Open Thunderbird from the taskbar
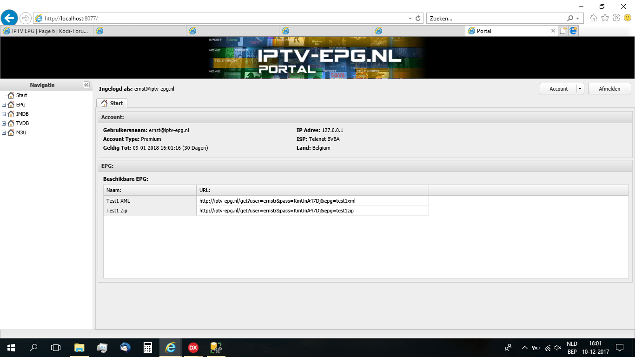Screen dimensions: 635x357 [125, 348]
